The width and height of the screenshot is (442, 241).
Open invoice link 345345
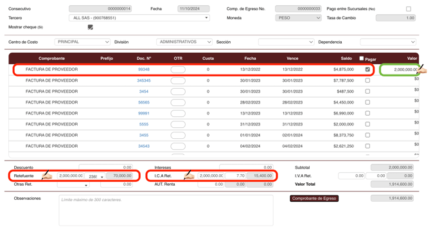click(x=144, y=80)
